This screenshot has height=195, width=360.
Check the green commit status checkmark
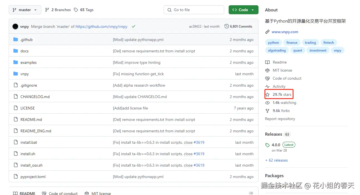(134, 26)
